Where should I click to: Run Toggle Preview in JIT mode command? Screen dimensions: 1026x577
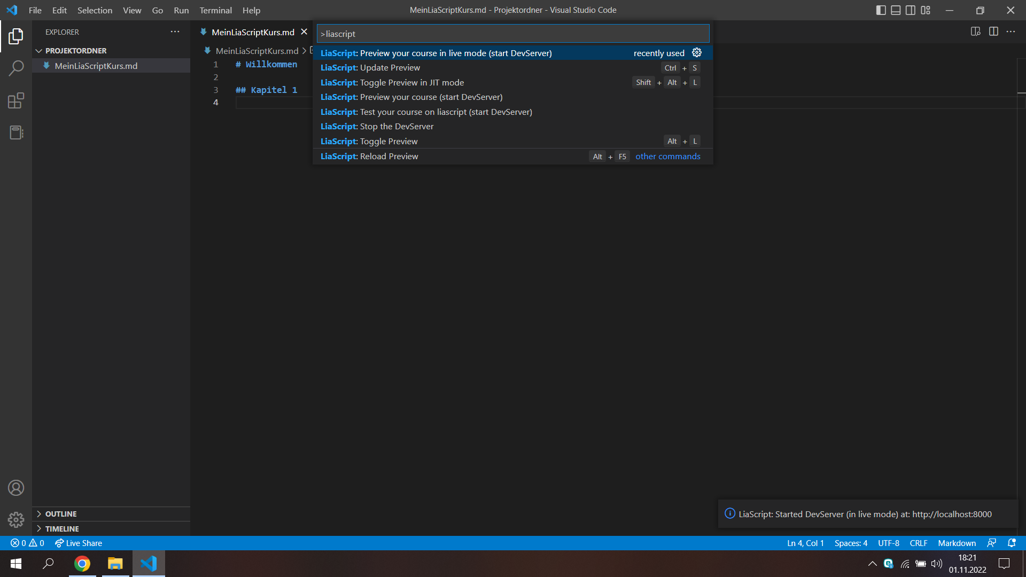[x=513, y=82]
